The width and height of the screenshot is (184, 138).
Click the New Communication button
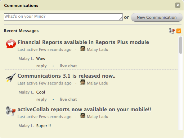157,17
